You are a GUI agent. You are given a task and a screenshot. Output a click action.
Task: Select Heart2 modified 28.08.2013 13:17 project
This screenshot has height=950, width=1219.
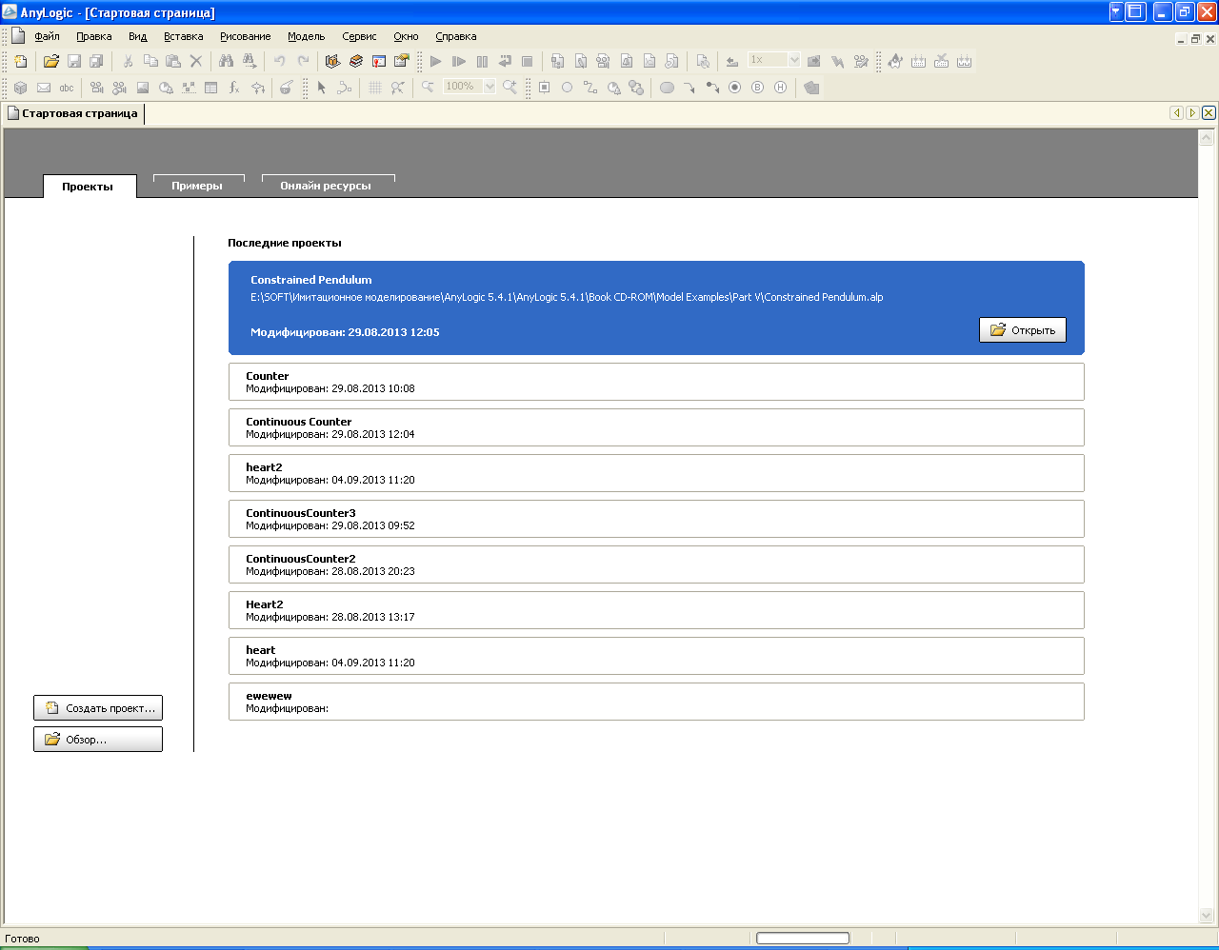[656, 610]
